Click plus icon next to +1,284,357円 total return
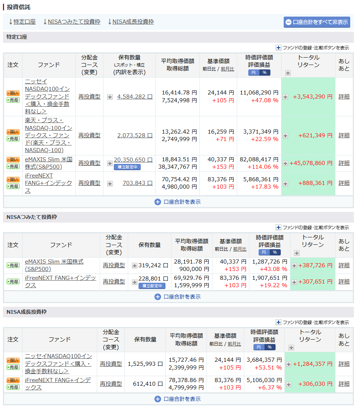Screen dimensions: 355x409 (x=289, y=364)
